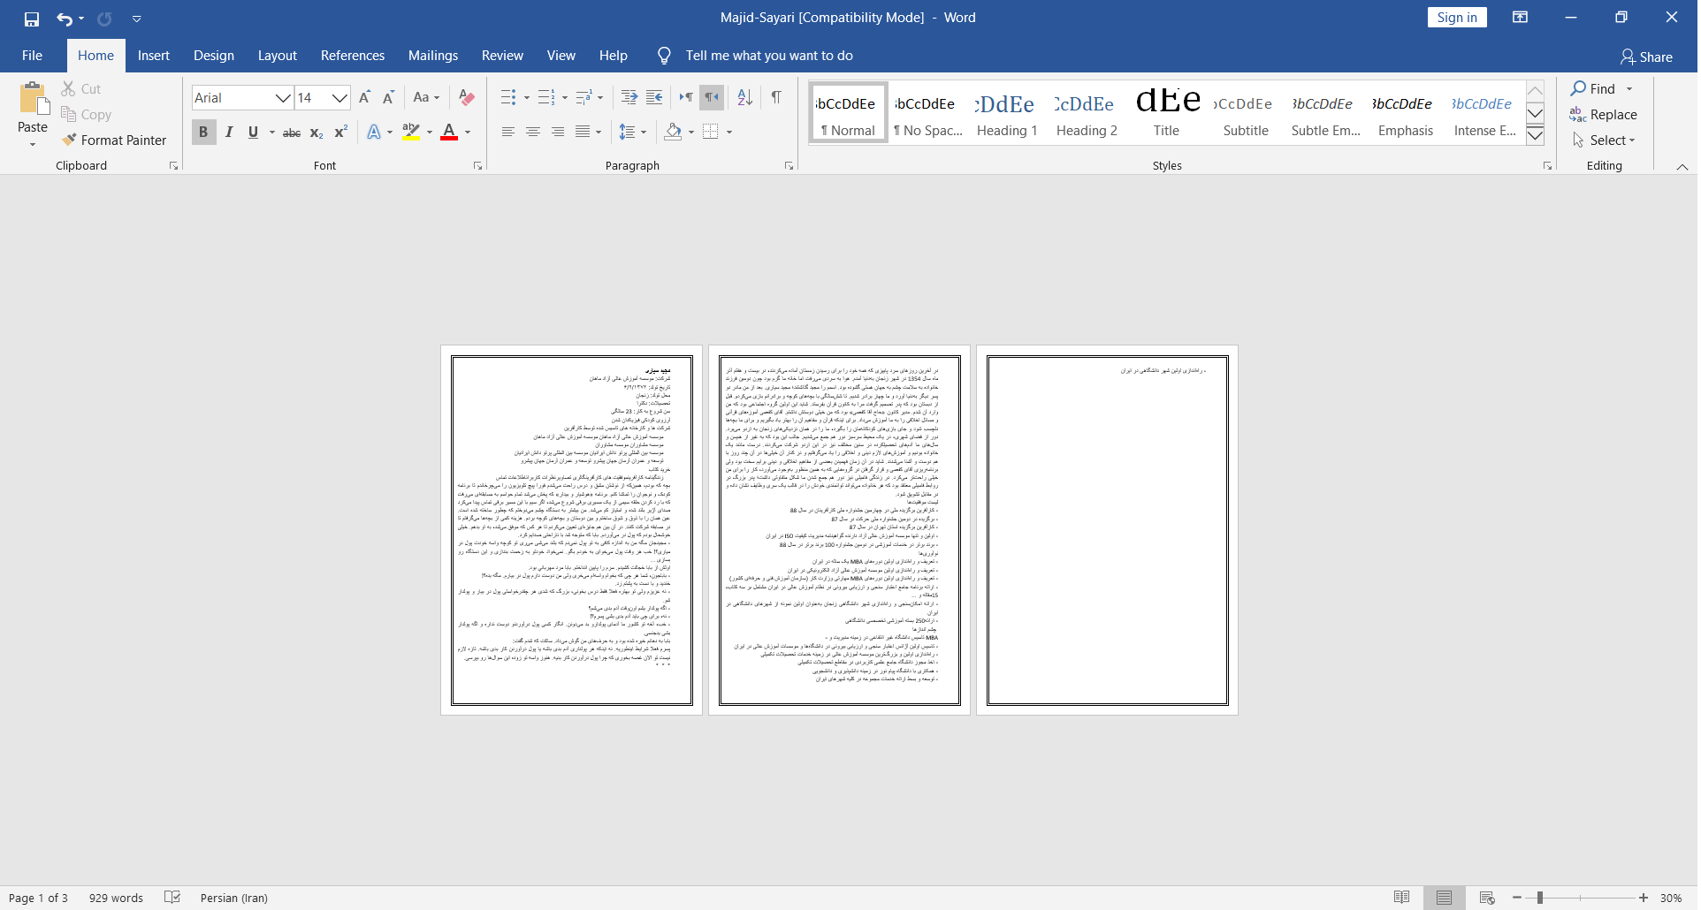1701x910 pixels.
Task: Decrease indent of the paragraph
Action: 629,97
